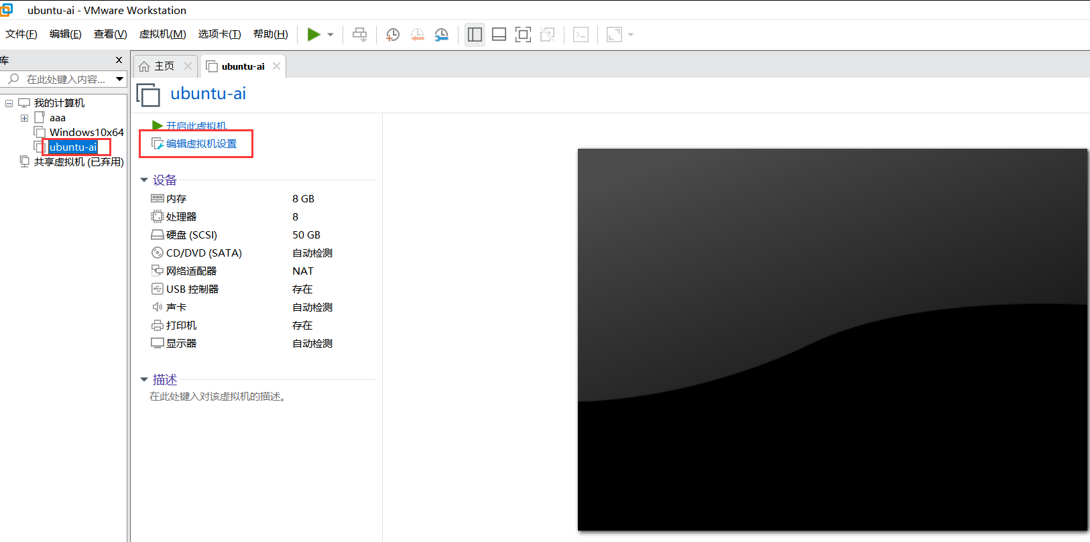
Task: Open the 编辑(E) menu
Action: click(66, 34)
